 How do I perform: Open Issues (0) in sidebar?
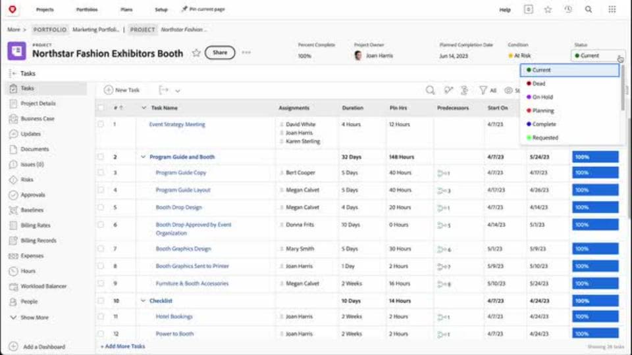coord(32,164)
